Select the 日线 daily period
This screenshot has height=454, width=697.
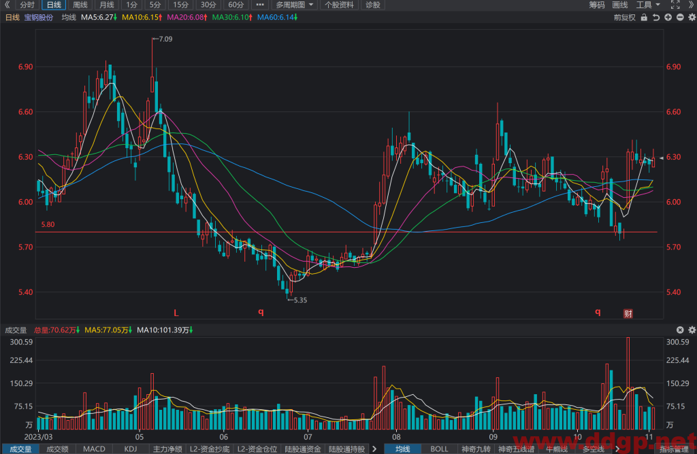click(54, 5)
